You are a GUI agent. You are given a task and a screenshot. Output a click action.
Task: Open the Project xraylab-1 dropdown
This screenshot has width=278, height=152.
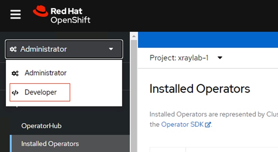tap(186, 58)
